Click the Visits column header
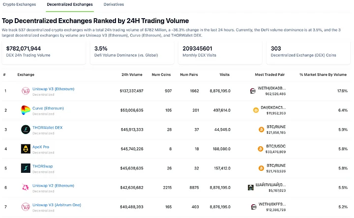354x218 pixels. [224, 75]
